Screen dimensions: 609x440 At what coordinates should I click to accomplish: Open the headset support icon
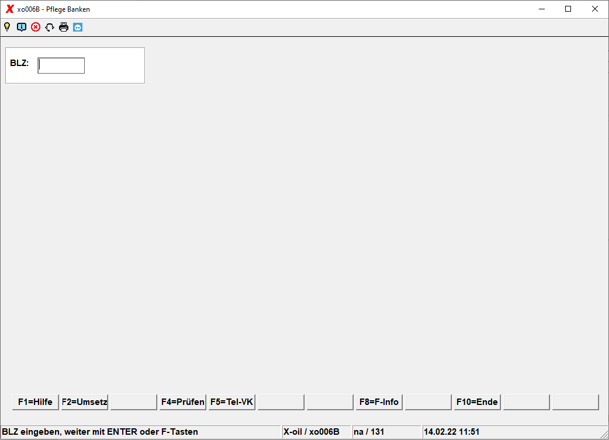point(50,27)
